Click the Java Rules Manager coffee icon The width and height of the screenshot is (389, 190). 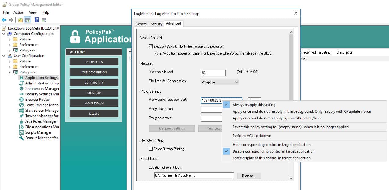(x=21, y=121)
